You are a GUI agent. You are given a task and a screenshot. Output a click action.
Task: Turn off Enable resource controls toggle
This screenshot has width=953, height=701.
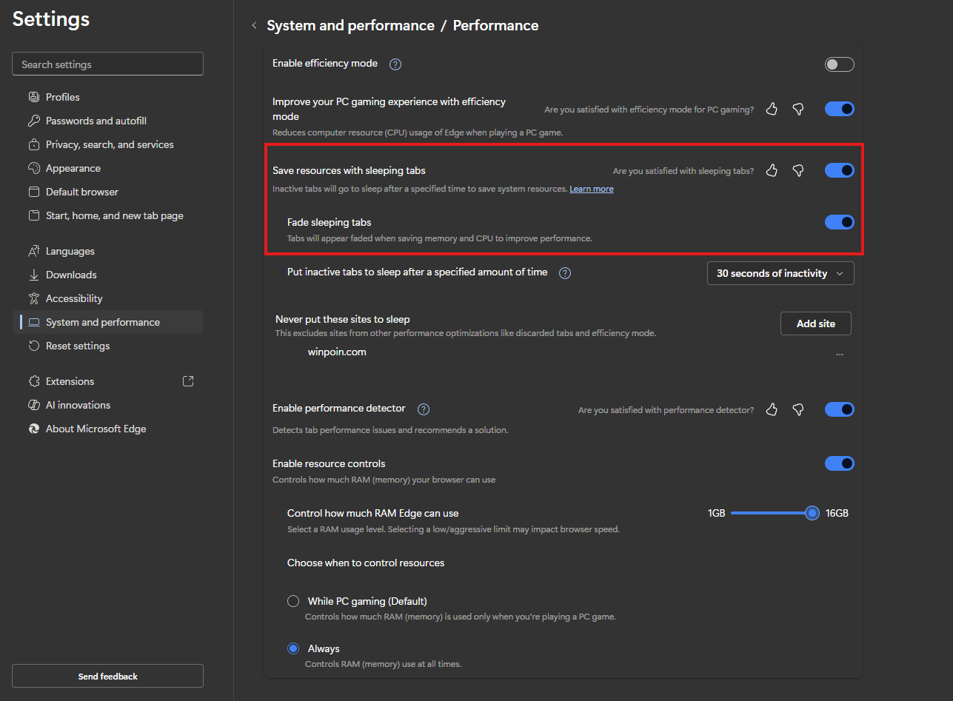click(839, 463)
